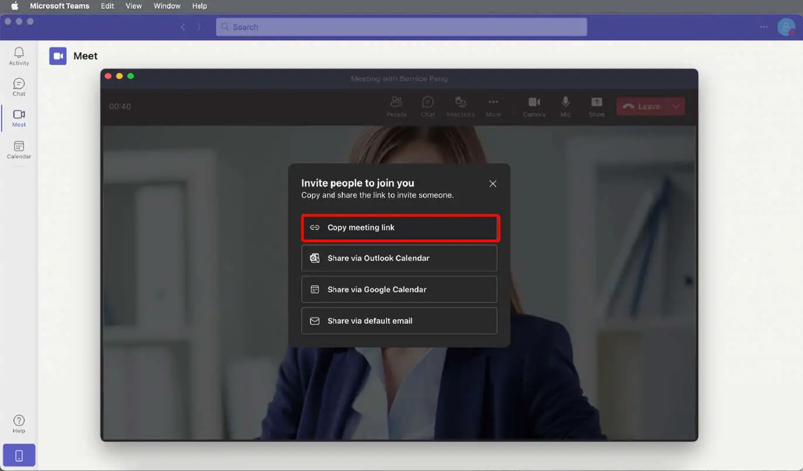The height and width of the screenshot is (471, 803).
Task: Share via Outlook Calendar
Action: click(399, 258)
